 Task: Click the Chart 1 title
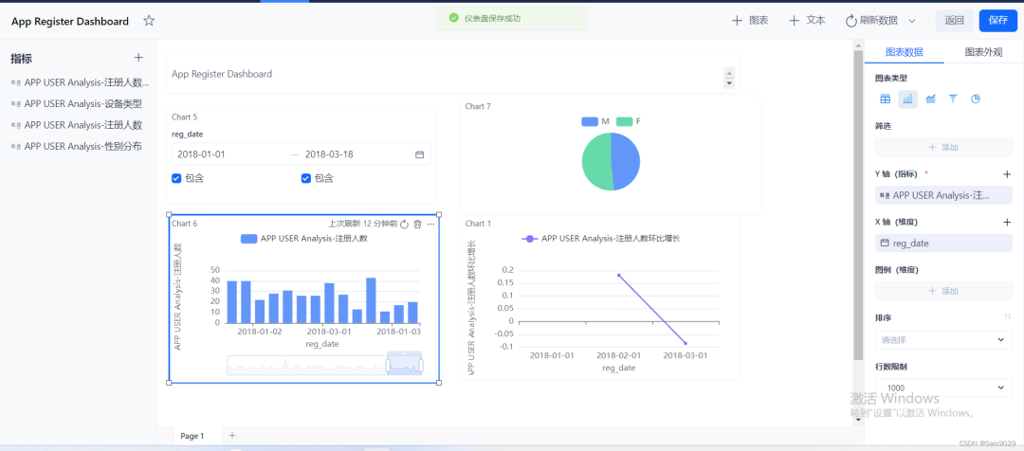pyautogui.click(x=478, y=224)
